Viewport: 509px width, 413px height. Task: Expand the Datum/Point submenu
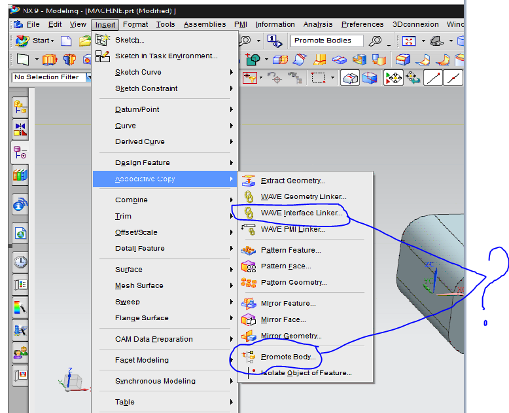point(166,109)
